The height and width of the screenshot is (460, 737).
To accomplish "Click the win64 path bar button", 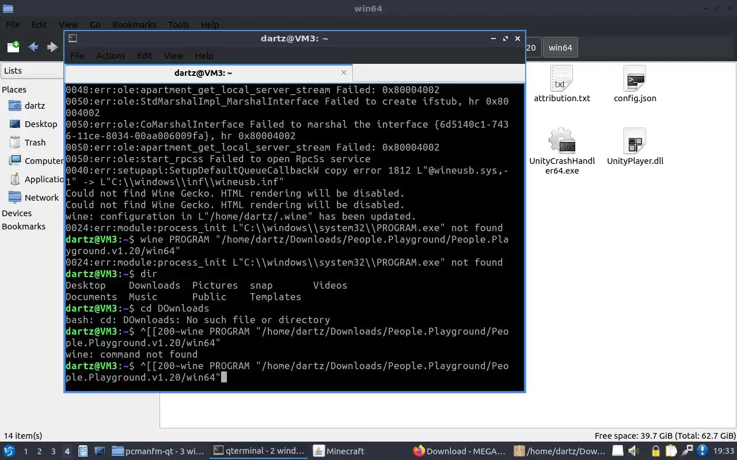I will [x=560, y=48].
